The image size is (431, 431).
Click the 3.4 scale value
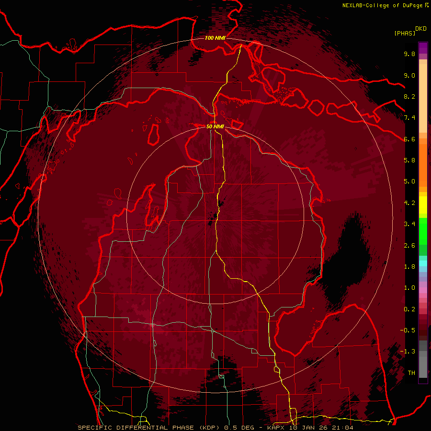[x=409, y=224]
